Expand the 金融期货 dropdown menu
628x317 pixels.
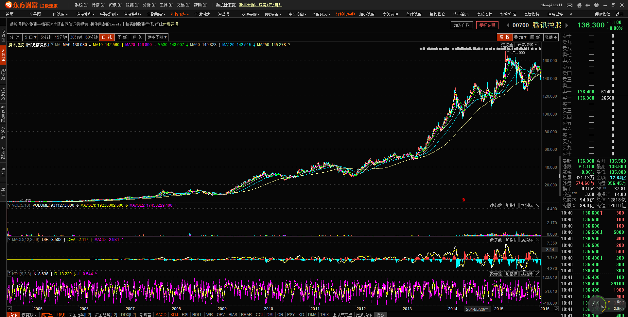click(x=156, y=14)
